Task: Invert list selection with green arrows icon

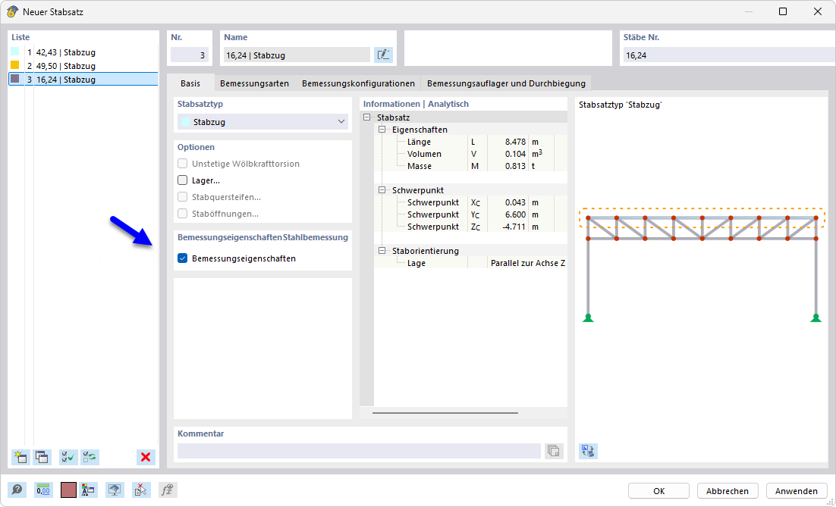Action: pyautogui.click(x=90, y=457)
